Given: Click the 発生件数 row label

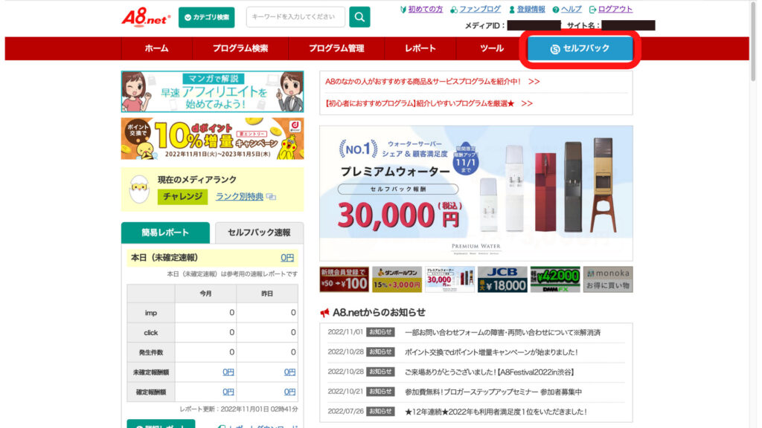Looking at the screenshot, I should click(150, 353).
